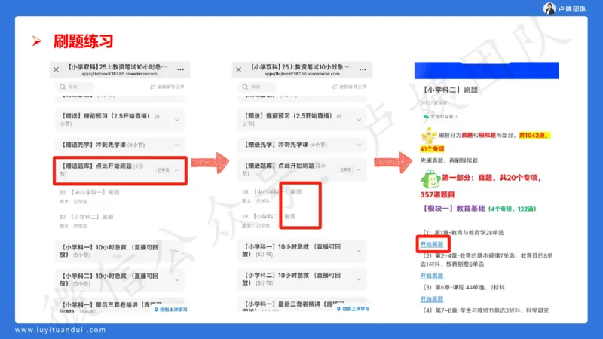This screenshot has height=339, width=603.
Task: Click the 【模块一】教育基础 heading
Action: point(453,209)
